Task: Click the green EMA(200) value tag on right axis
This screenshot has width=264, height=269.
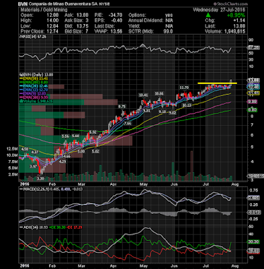Action: 253,110
